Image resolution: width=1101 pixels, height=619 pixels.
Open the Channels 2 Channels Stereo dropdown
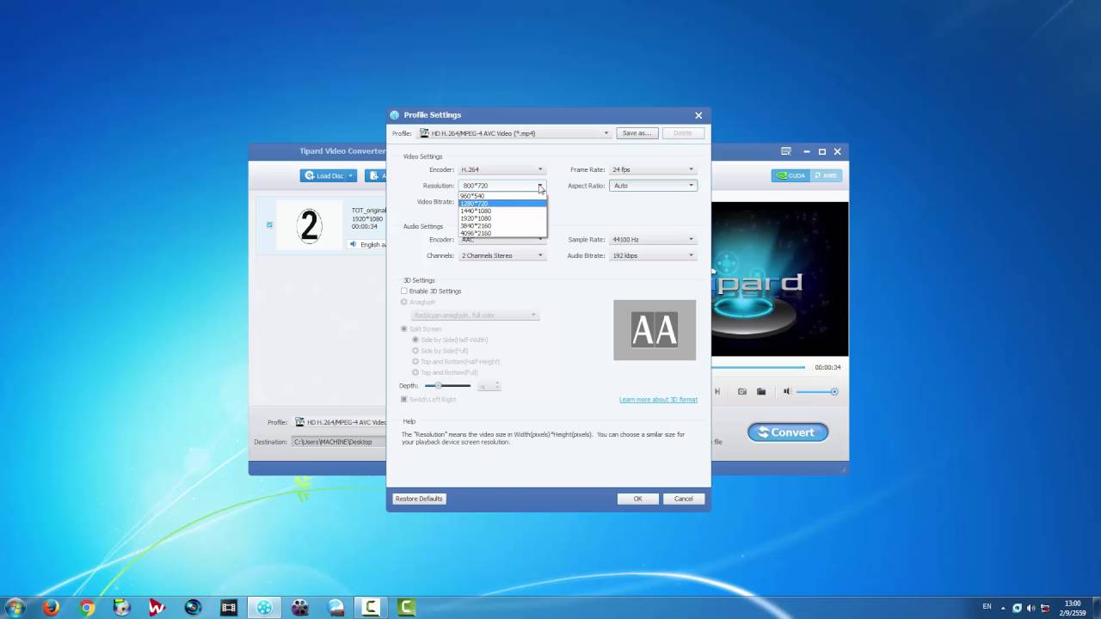click(x=501, y=255)
